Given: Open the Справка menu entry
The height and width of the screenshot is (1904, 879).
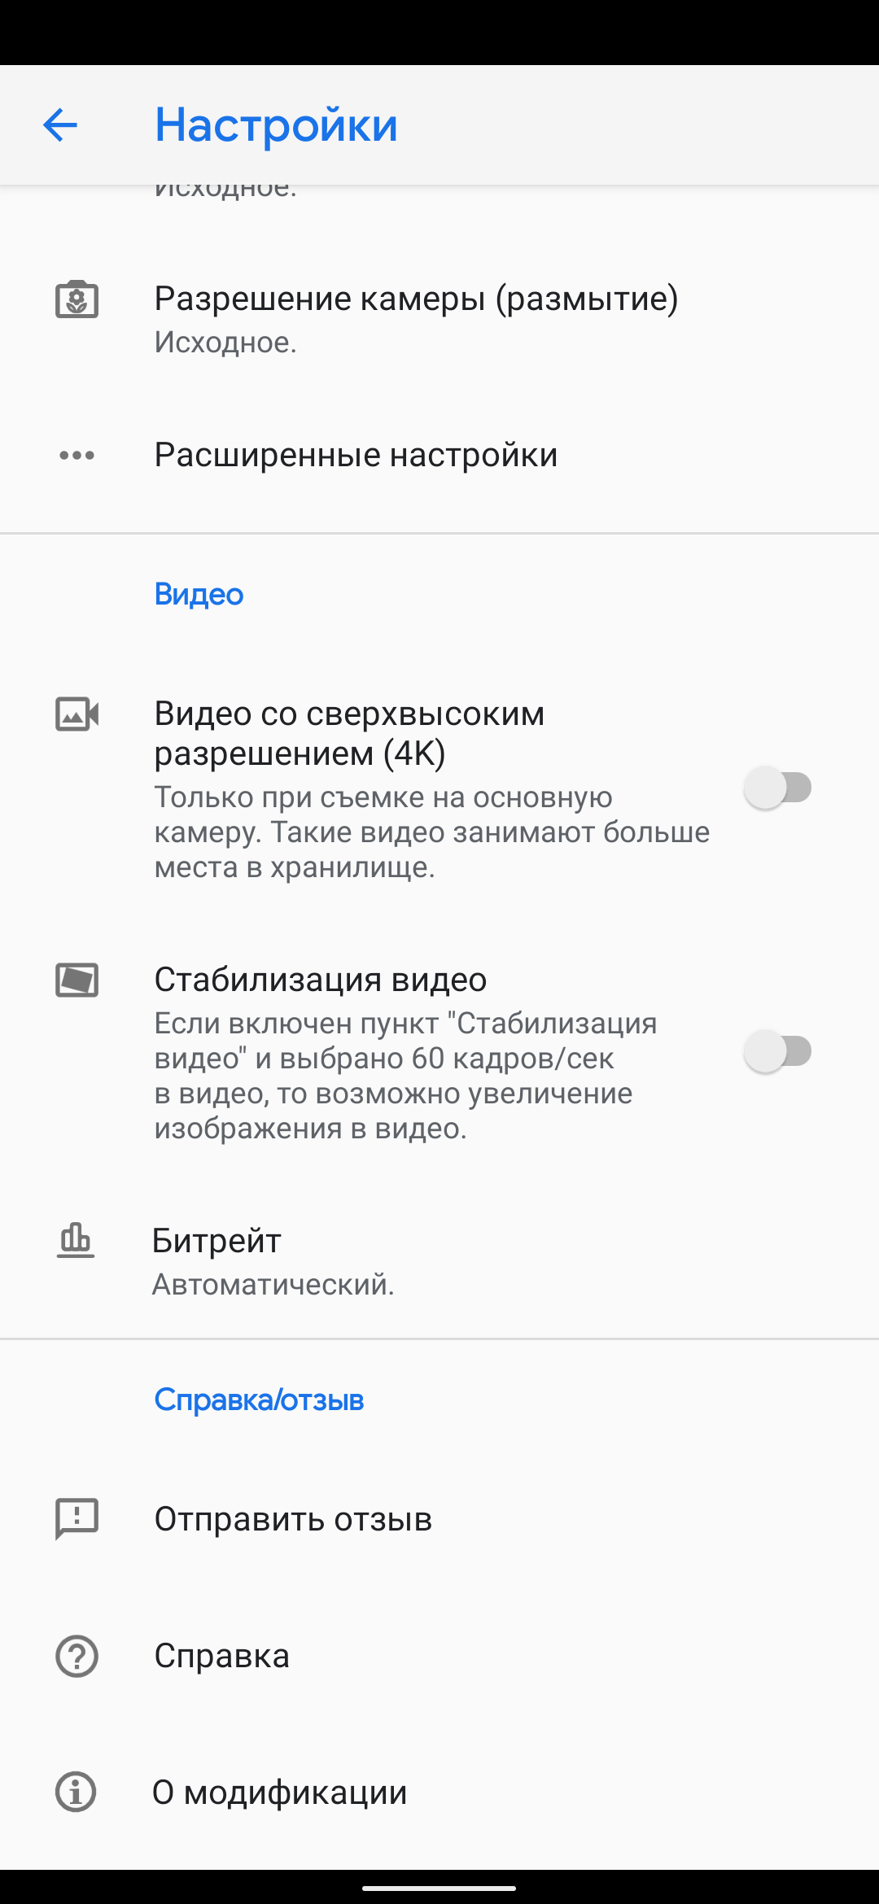Looking at the screenshot, I should (x=221, y=1656).
